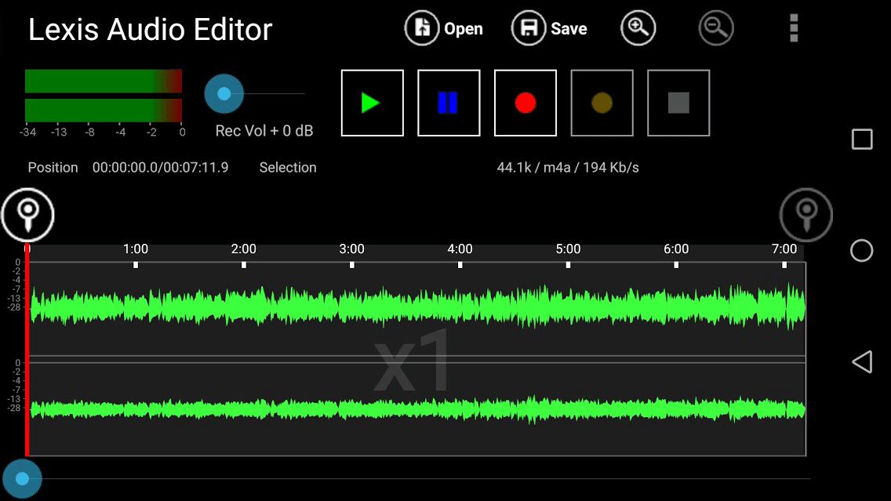Viewport: 891px width, 501px height.
Task: Pause playback with blue pause button
Action: [x=449, y=103]
